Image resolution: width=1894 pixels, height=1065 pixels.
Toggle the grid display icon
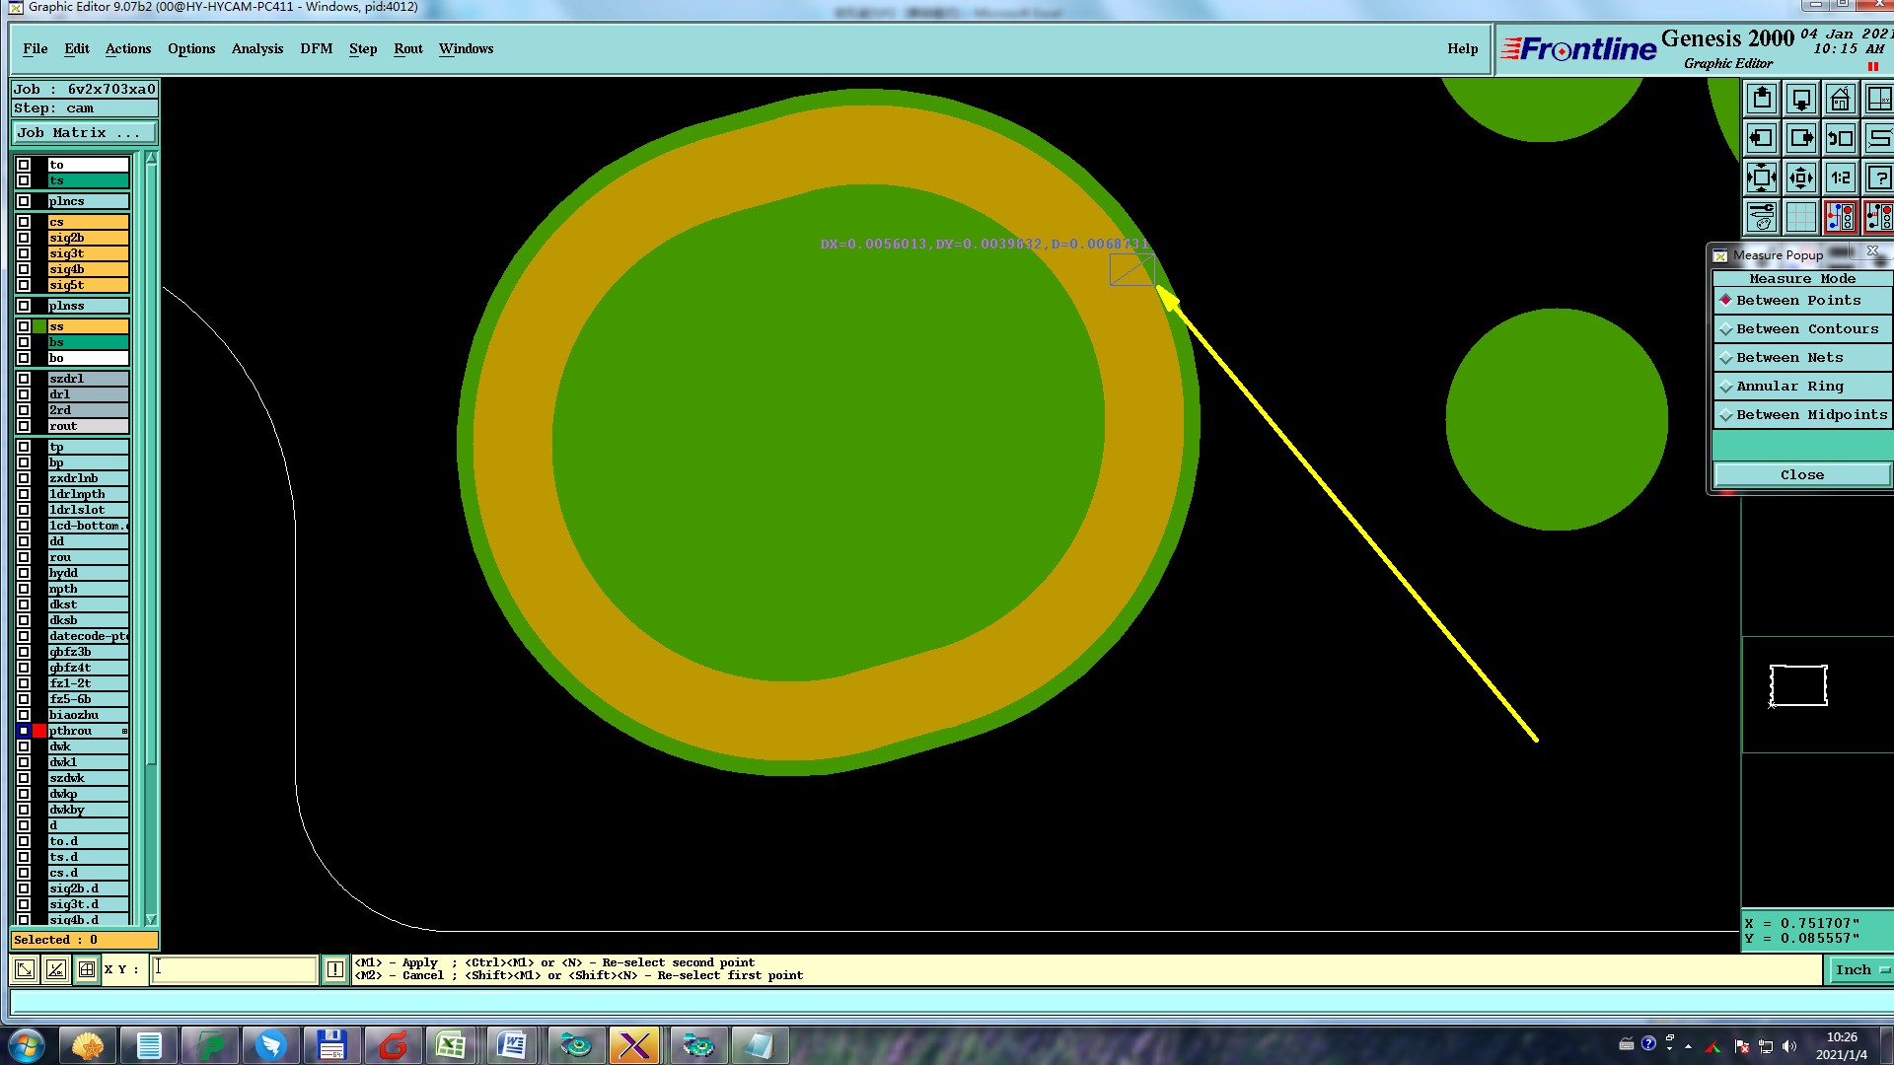tap(1801, 217)
